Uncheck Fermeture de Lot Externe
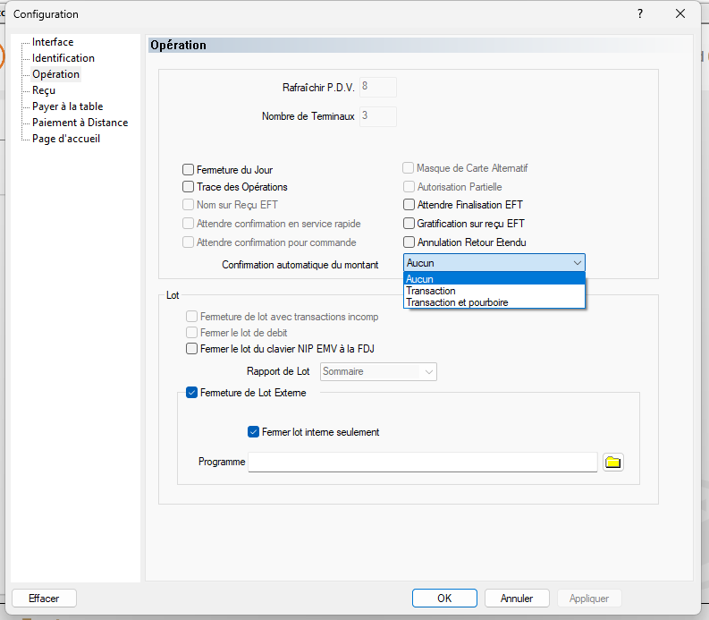 [191, 392]
